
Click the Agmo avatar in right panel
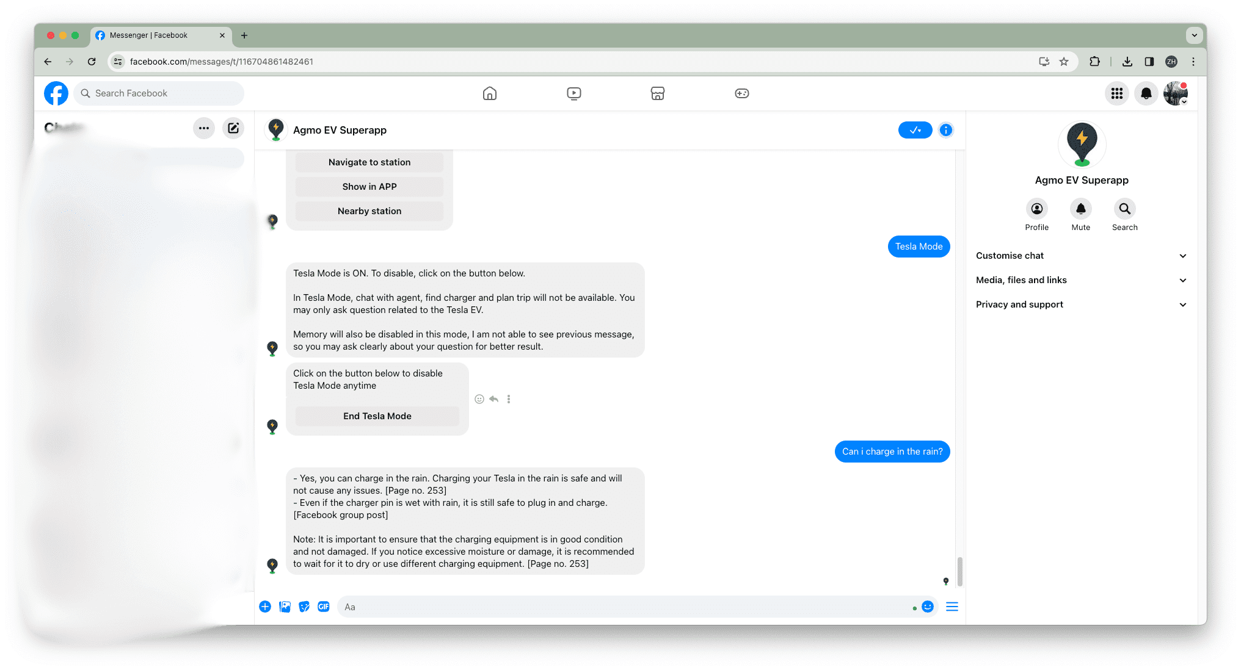click(x=1082, y=145)
